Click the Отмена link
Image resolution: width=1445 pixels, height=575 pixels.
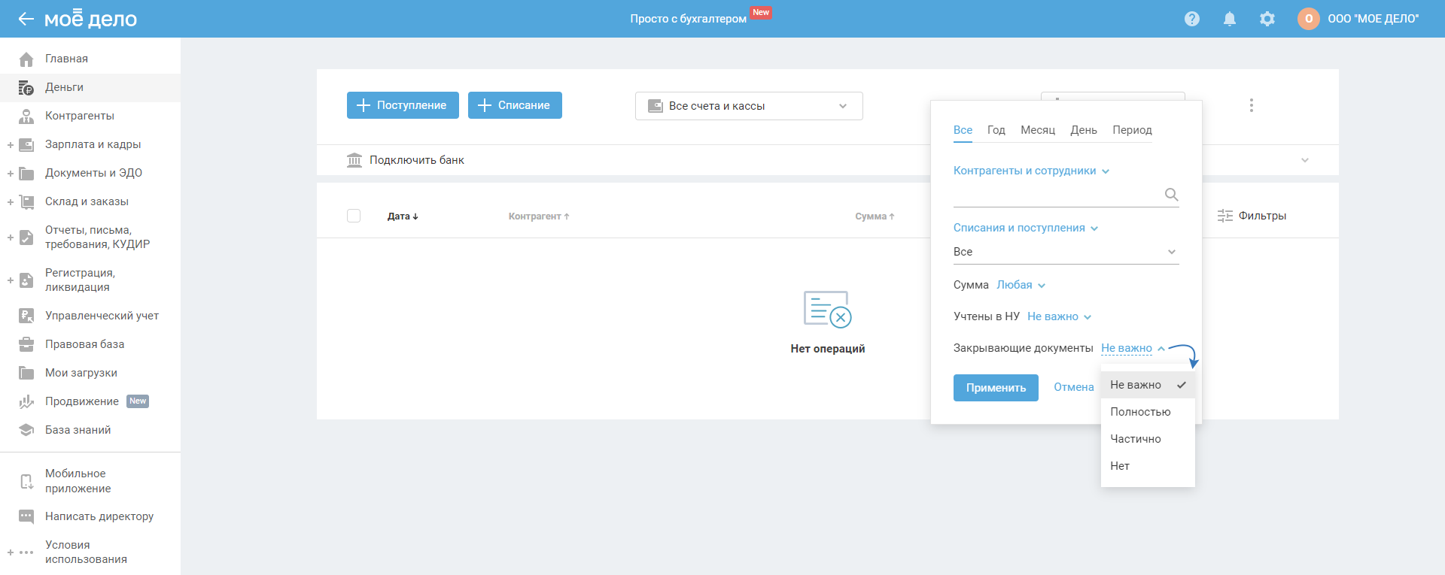point(1074,387)
